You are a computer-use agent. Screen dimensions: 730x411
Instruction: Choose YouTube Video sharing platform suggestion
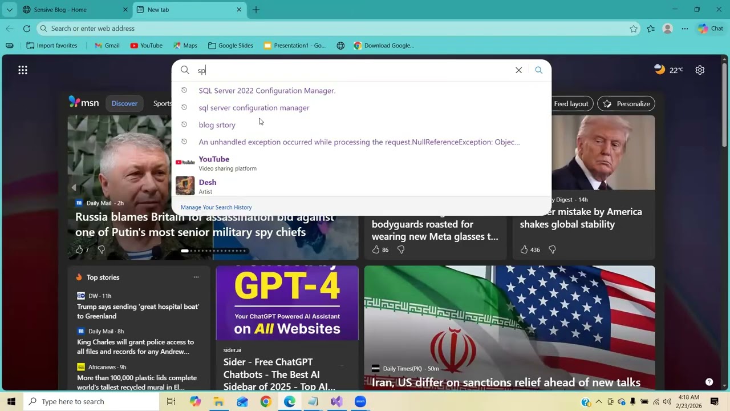tap(362, 163)
